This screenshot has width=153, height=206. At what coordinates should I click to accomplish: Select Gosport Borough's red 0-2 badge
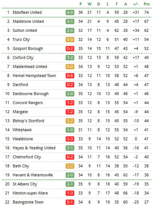pyautogui.click(x=70, y=49)
